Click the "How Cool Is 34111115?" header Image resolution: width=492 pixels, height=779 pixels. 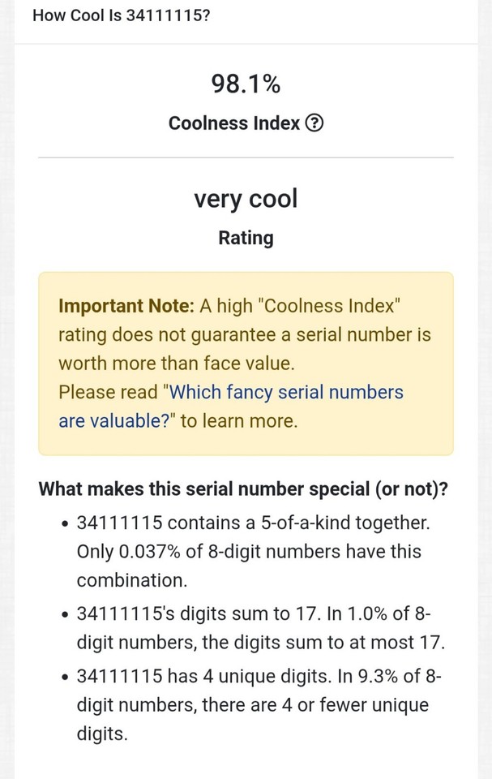121,15
